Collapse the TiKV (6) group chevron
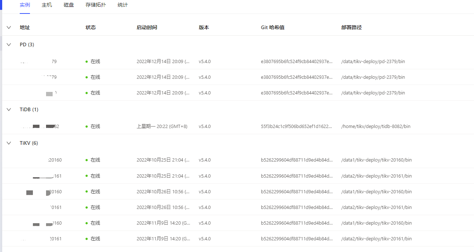474x252 pixels. [x=9, y=143]
